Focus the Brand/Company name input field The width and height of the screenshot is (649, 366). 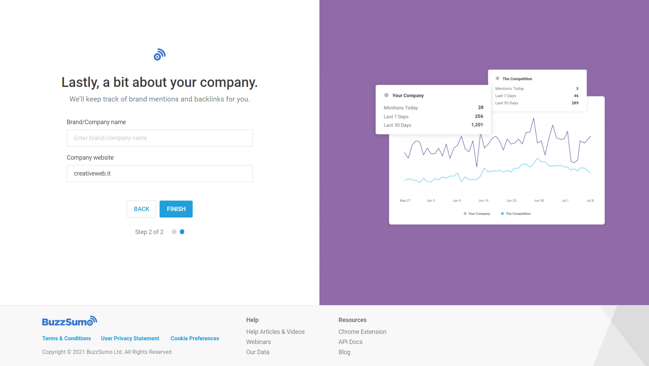pyautogui.click(x=160, y=138)
